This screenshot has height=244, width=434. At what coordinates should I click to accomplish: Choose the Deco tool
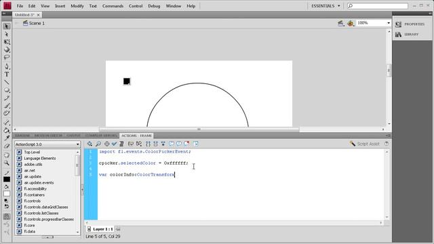click(x=7, y=113)
